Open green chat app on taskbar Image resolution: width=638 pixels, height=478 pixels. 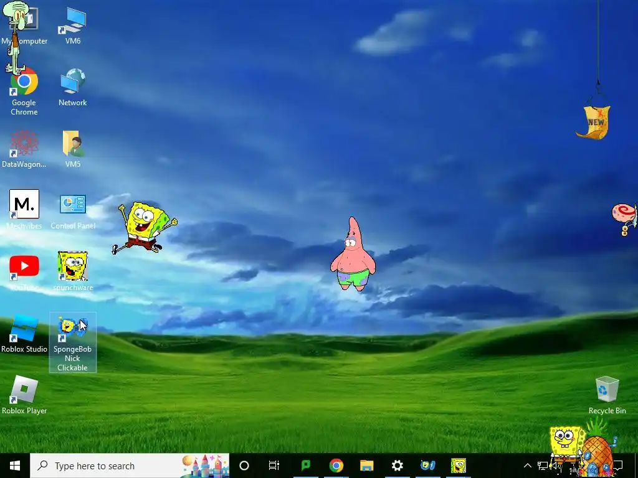coord(305,466)
